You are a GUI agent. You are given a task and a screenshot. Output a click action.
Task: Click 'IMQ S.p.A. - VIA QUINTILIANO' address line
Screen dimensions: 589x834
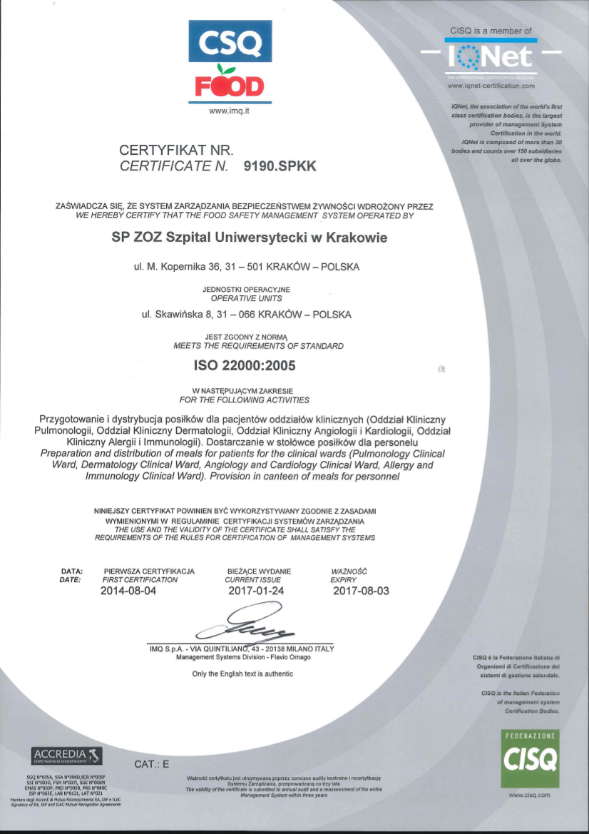click(242, 649)
